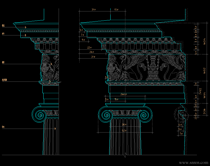Select the "52 p" capital width dimension
Viewport: 210px width, 166px height.
[124, 130]
